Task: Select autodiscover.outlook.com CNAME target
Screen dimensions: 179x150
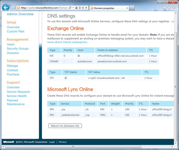Action: click(112, 61)
